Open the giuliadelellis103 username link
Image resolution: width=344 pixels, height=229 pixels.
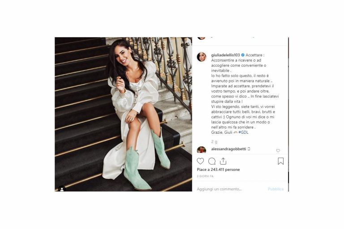point(225,55)
